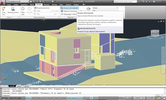Click the MODELLO button in status bar
The width and height of the screenshot is (166, 100).
[122, 98]
